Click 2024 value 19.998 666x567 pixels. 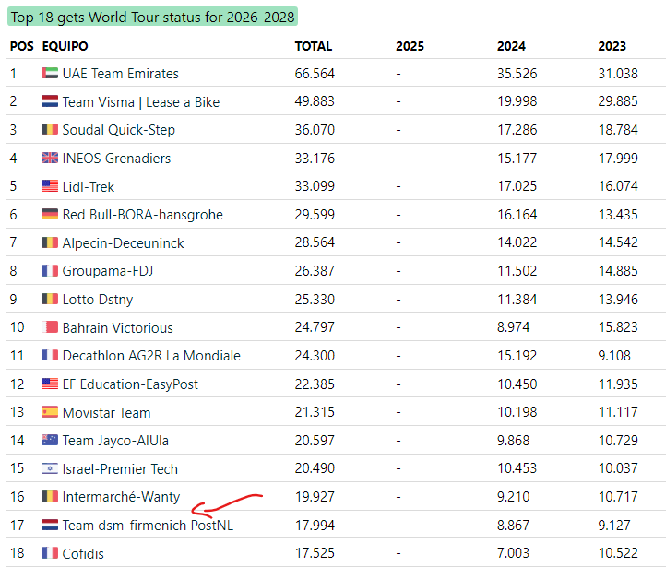click(517, 101)
